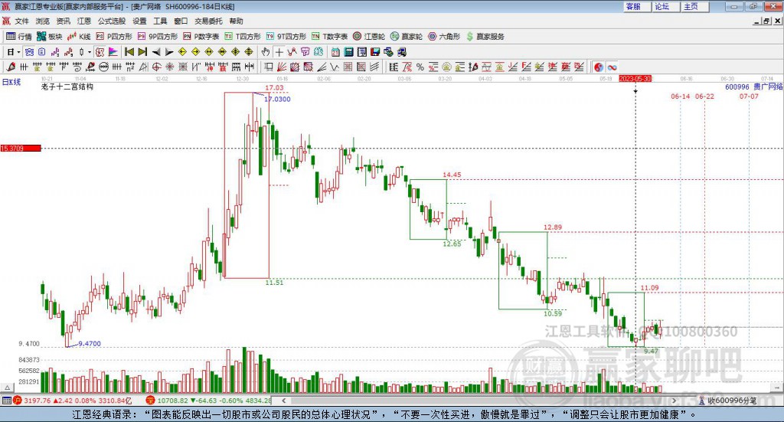Open the 板块 sector view
The height and width of the screenshot is (422, 784).
[49, 37]
